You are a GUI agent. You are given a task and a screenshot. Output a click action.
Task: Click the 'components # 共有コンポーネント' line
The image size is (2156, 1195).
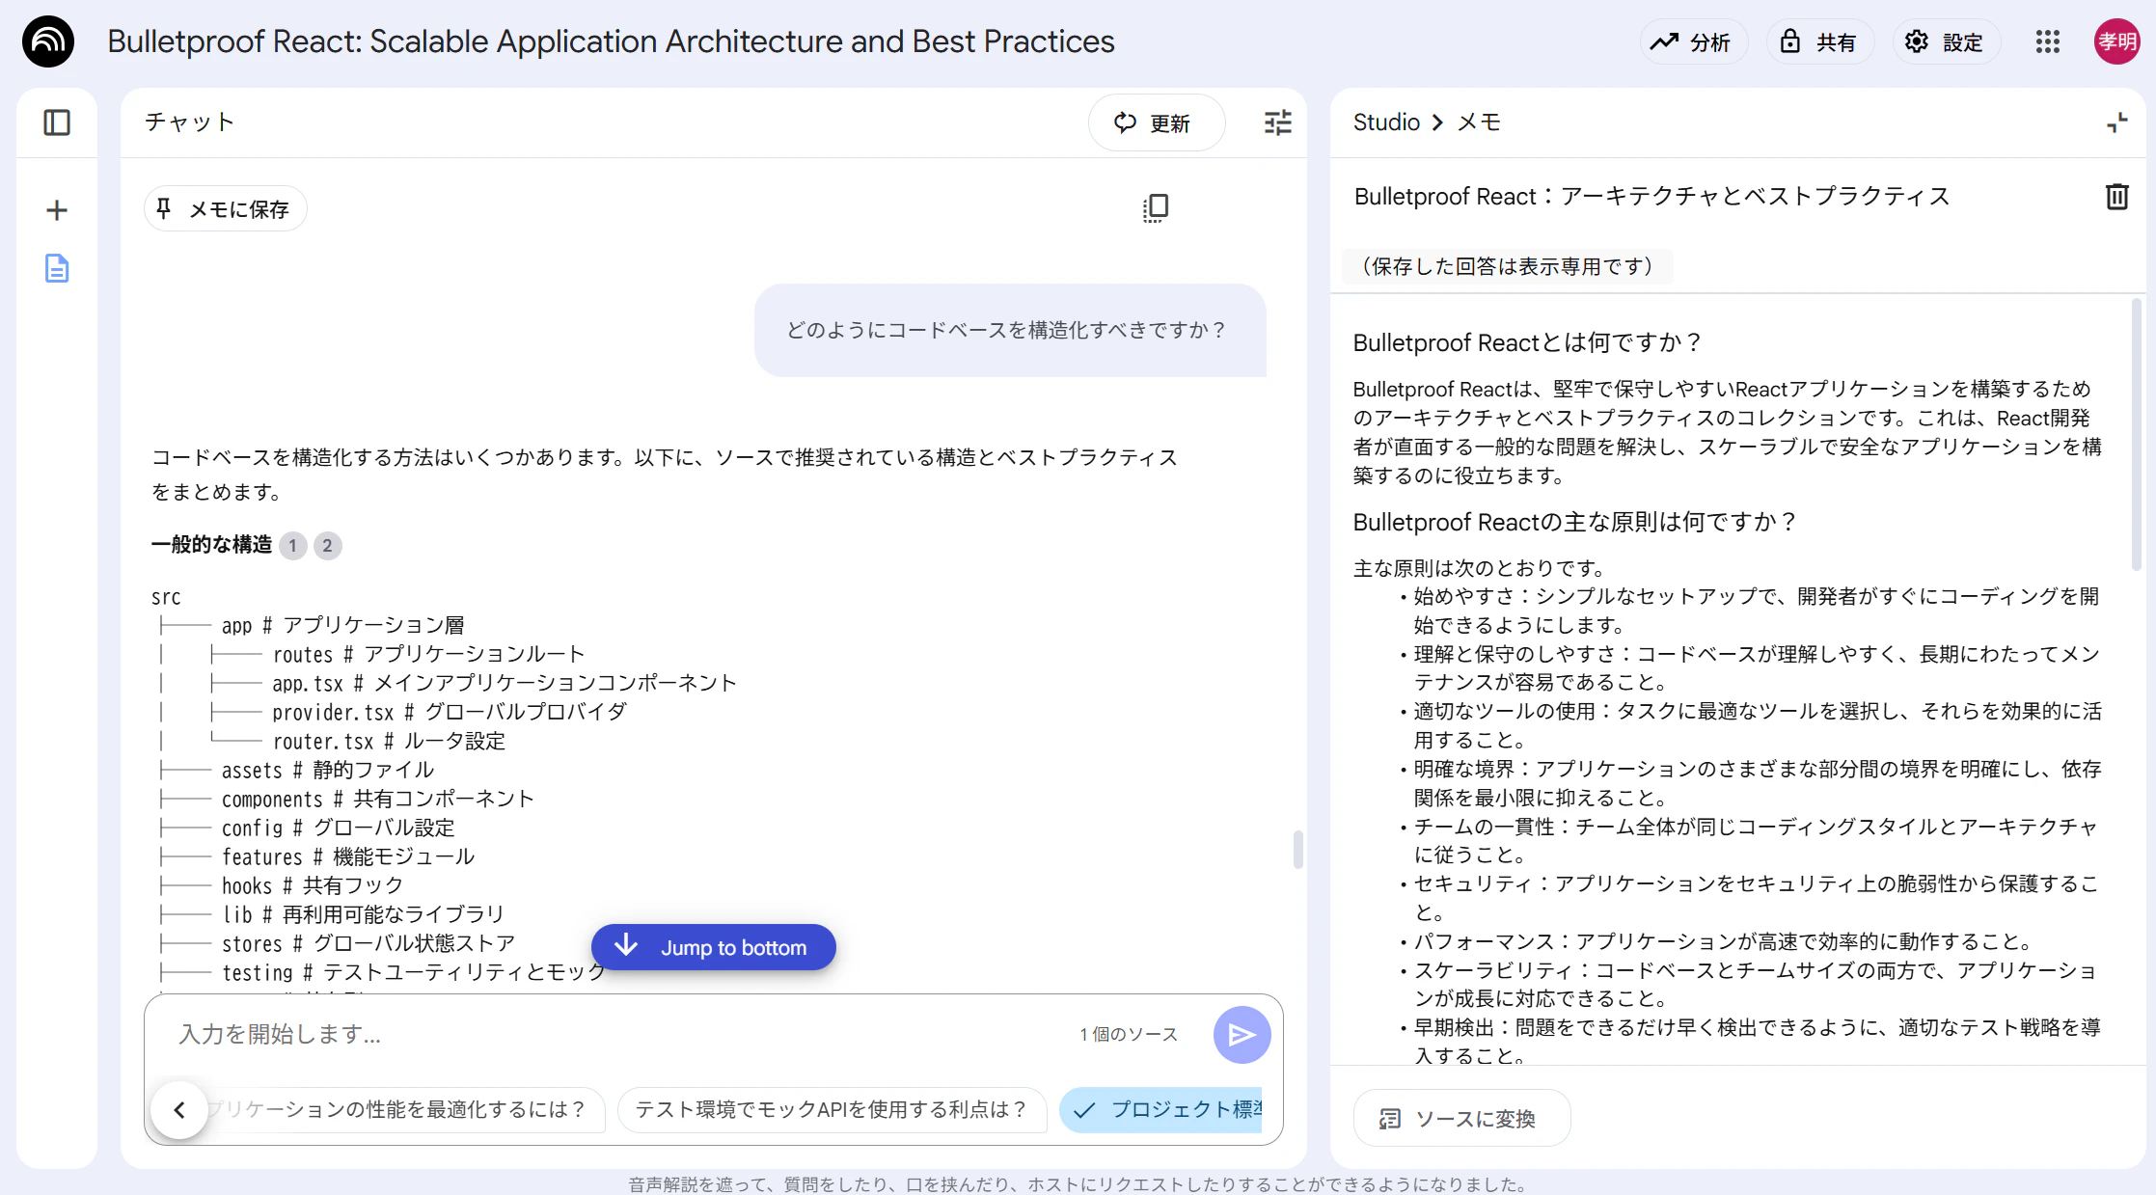pos(377,800)
